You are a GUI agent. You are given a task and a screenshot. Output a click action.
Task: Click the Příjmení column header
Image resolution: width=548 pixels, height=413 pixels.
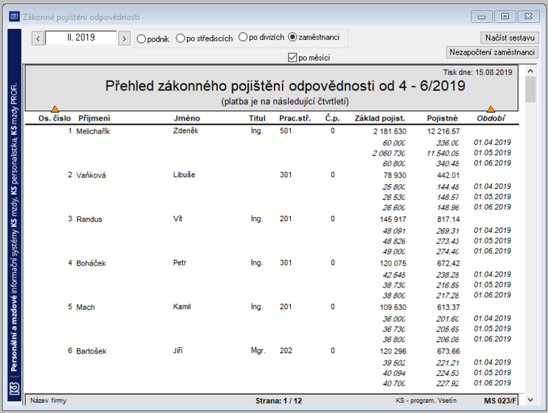point(94,118)
